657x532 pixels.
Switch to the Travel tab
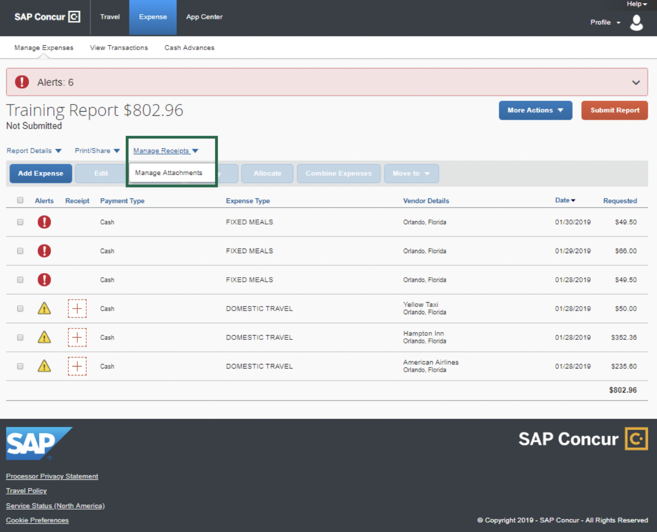(110, 17)
